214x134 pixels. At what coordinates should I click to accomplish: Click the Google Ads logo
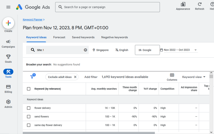tap(33, 7)
